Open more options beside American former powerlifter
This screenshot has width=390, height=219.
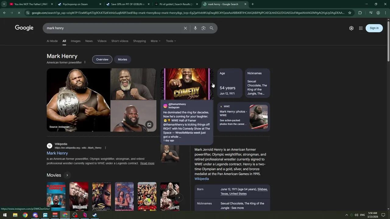[x=85, y=62]
